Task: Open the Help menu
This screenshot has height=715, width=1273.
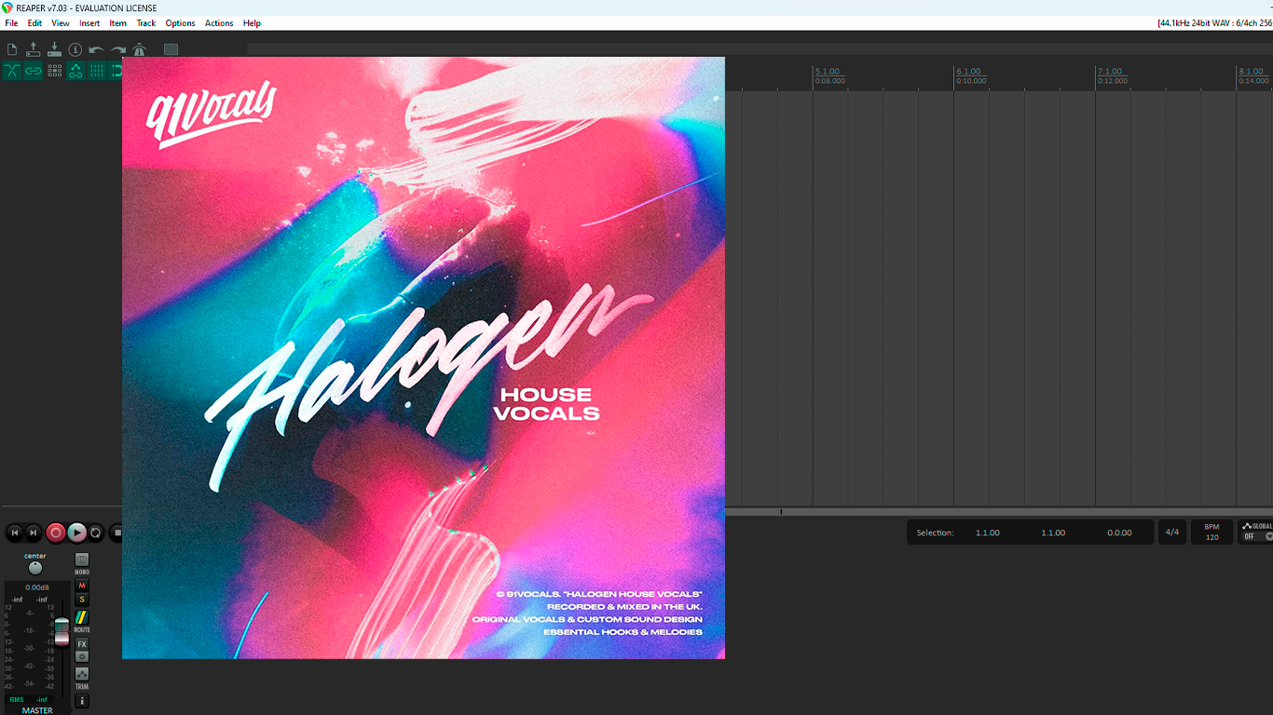Action: [x=252, y=23]
